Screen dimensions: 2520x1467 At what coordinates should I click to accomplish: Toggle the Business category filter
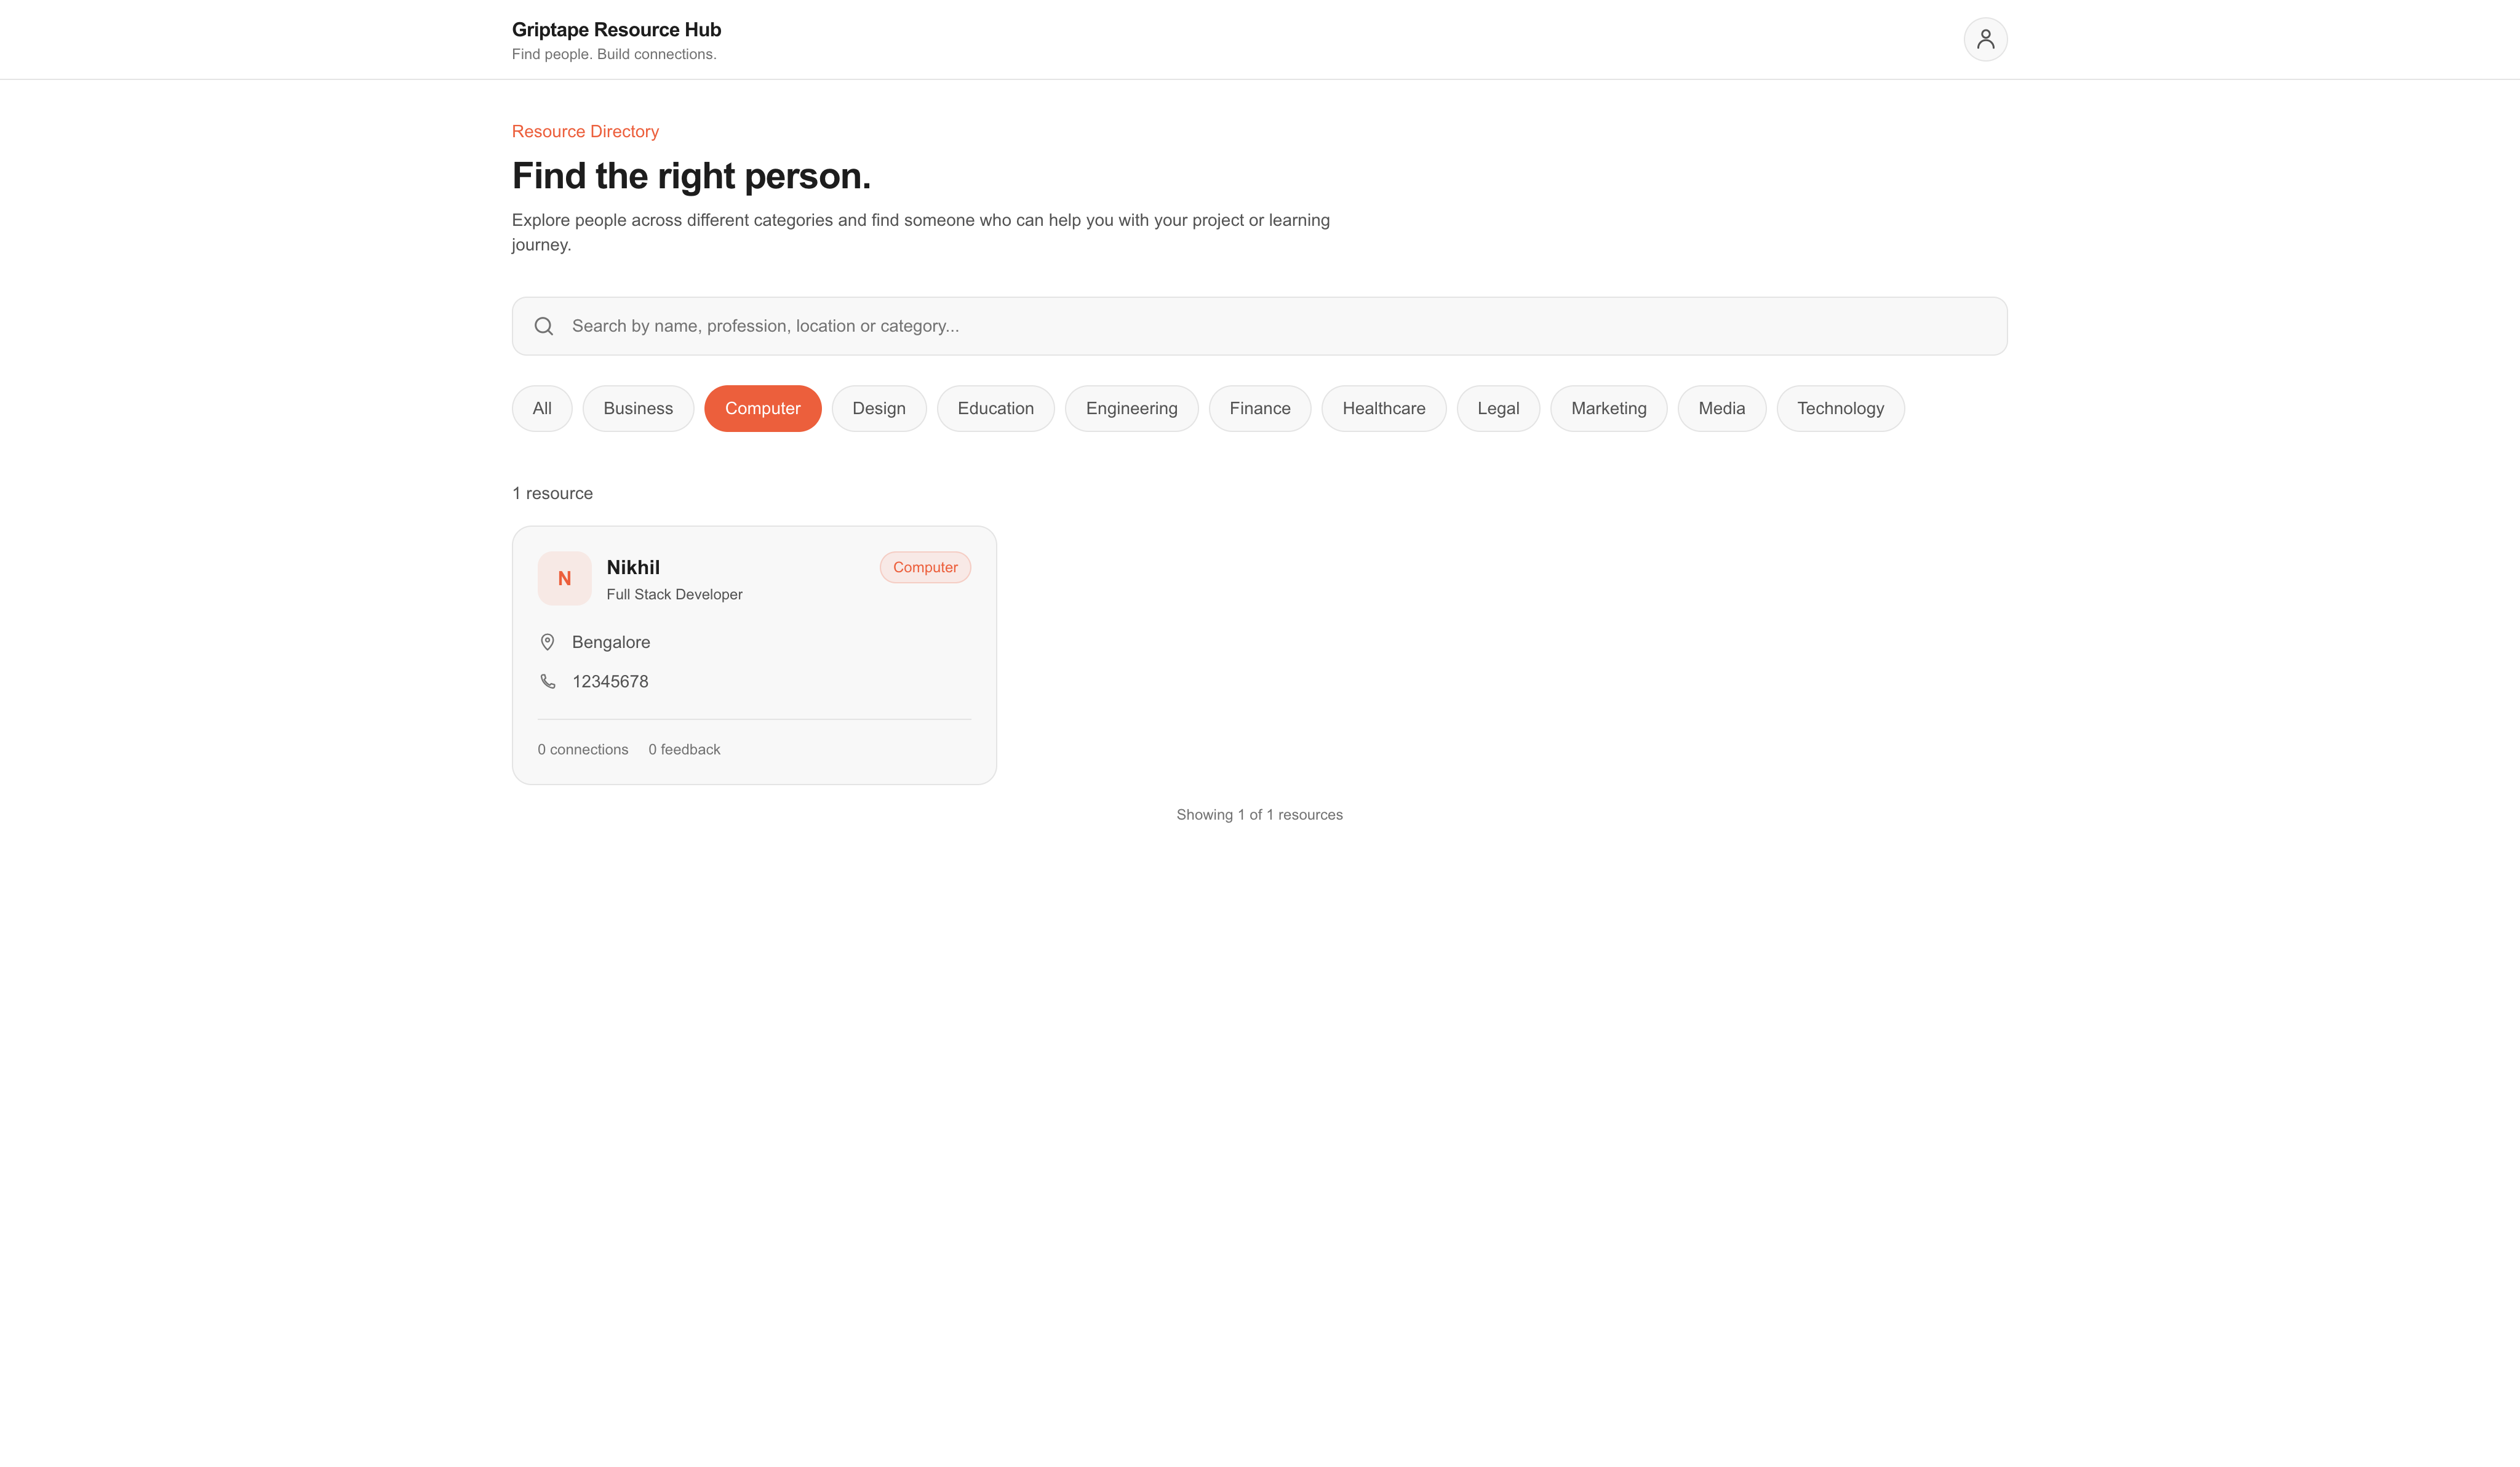638,408
